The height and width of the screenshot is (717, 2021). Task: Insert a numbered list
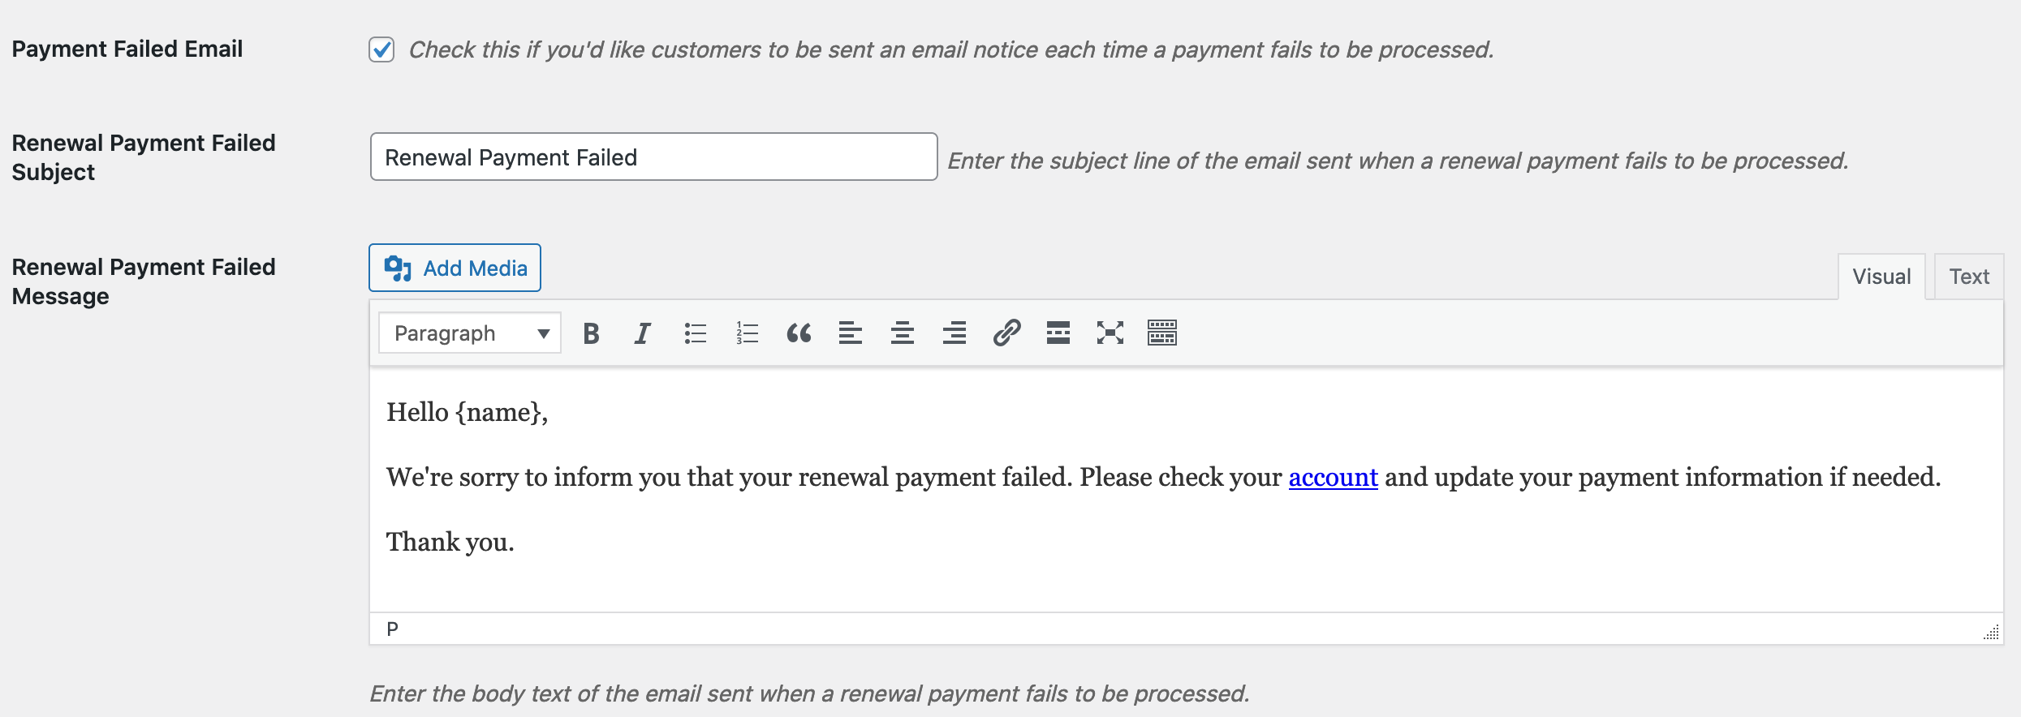(x=747, y=333)
